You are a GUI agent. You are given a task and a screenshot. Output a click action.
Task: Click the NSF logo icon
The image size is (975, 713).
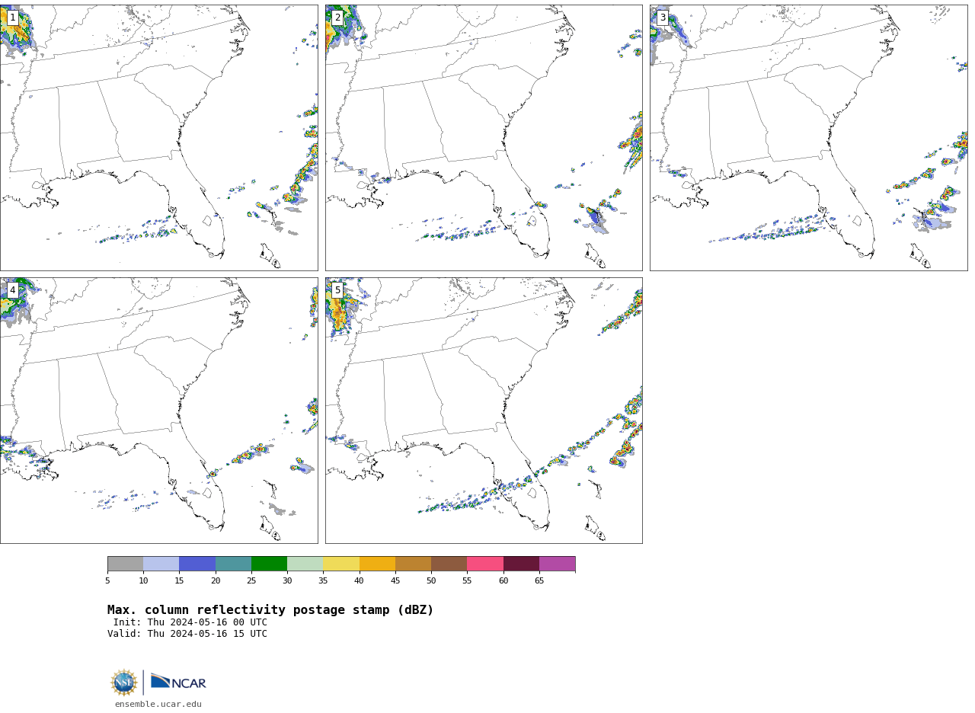pos(124,683)
